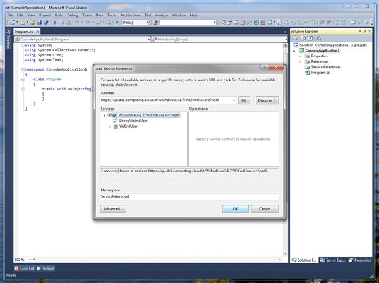Click the Comment out selected lines icon
Viewport: 379px width, 283px height.
point(337,23)
